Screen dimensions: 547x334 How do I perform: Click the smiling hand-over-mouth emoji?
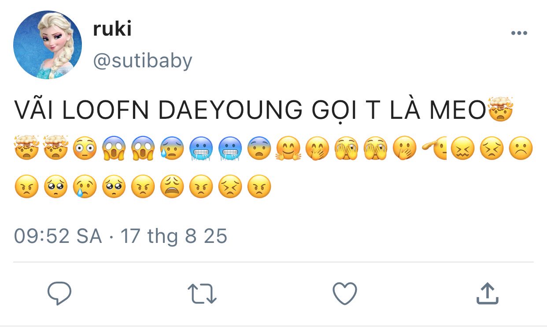[318, 149]
